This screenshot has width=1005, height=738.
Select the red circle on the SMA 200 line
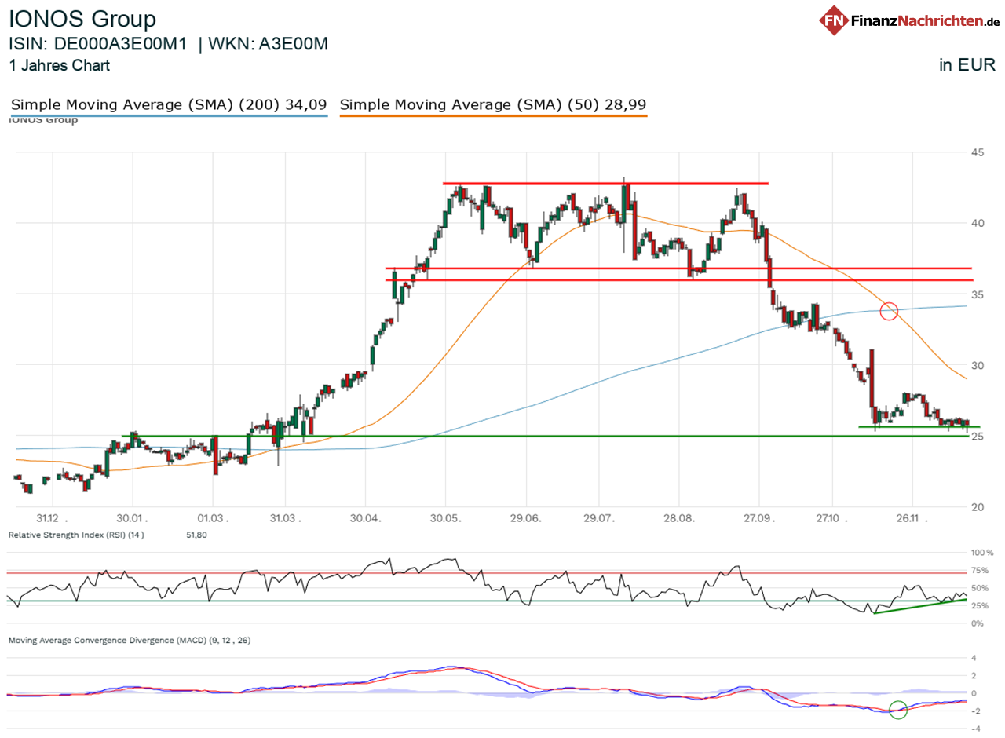(x=889, y=311)
